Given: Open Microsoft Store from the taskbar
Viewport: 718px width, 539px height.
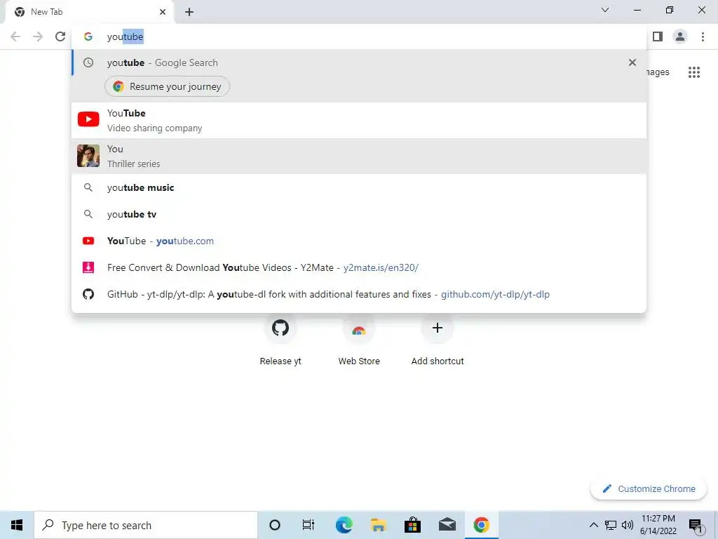Looking at the screenshot, I should [x=412, y=525].
